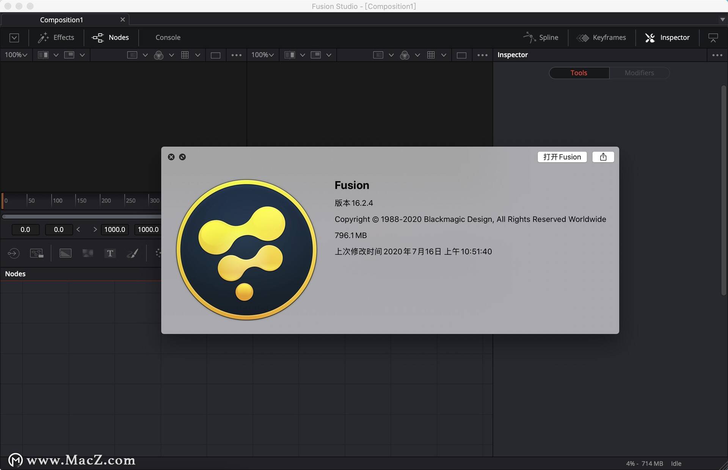Open left viewer 100% zoom dropdown
The image size is (728, 470).
click(16, 55)
